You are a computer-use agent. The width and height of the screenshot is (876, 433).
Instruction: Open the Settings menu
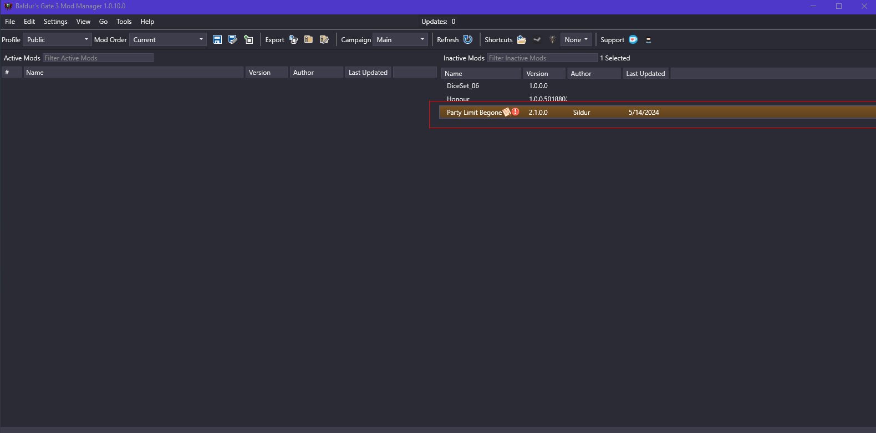55,22
